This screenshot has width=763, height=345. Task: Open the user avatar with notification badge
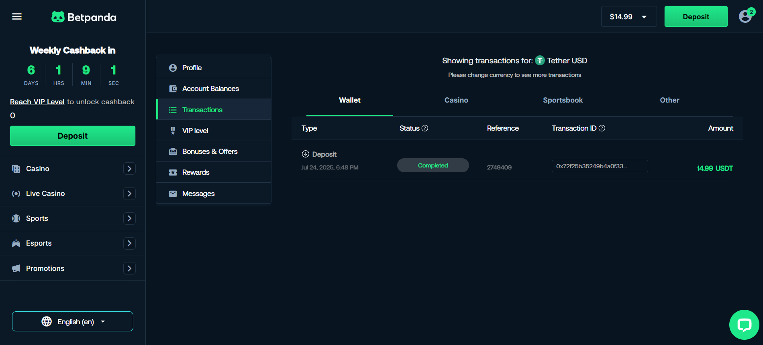[745, 16]
